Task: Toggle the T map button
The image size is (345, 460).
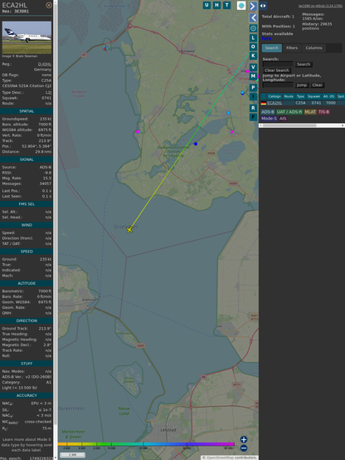Action: point(226,5)
